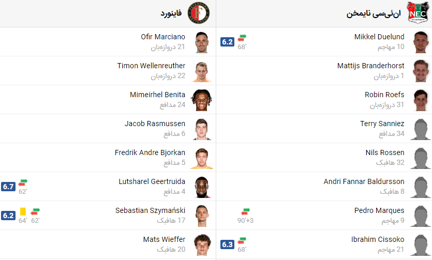Select Mikkel Duelund's 6.2 rating badge
432x260 pixels.
pos(227,42)
